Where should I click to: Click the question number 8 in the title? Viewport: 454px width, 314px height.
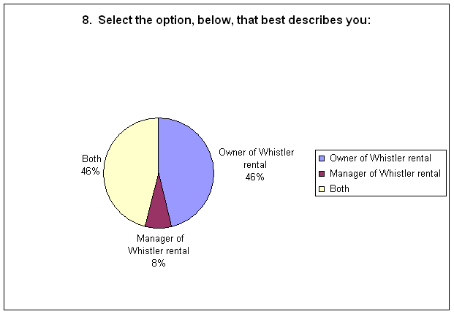tap(86, 20)
